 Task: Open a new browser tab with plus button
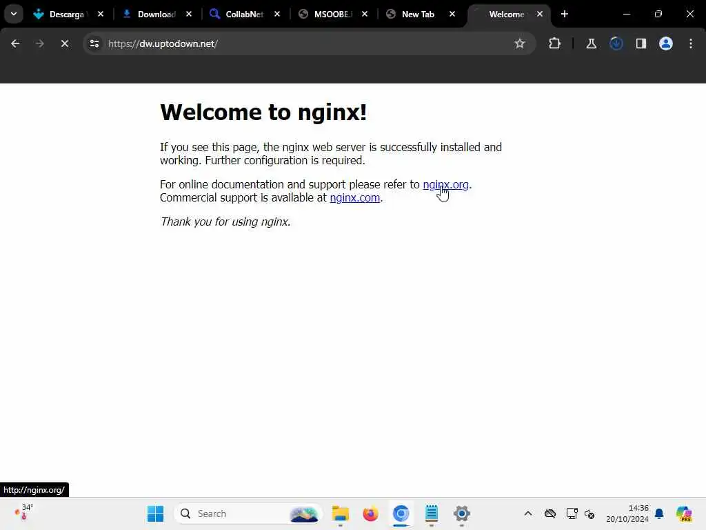coord(565,14)
